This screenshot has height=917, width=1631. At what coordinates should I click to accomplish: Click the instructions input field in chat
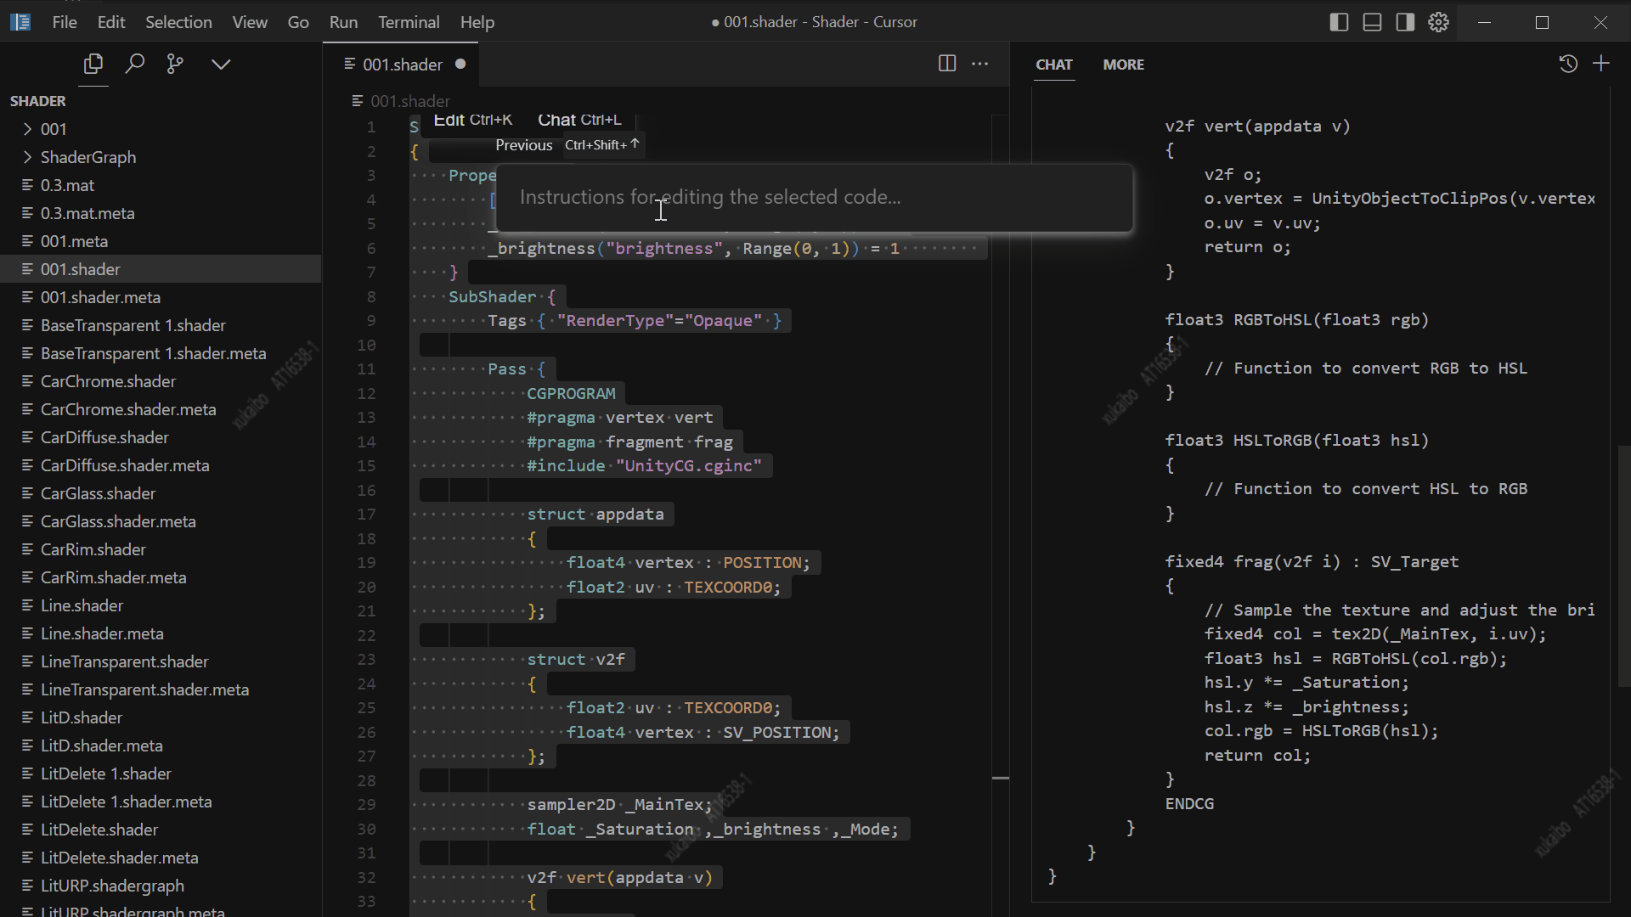click(x=815, y=197)
